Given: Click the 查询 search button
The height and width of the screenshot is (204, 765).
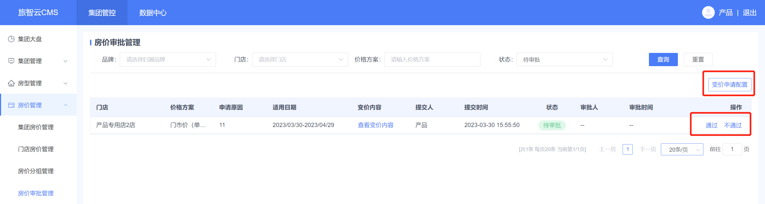Looking at the screenshot, I should 663,60.
